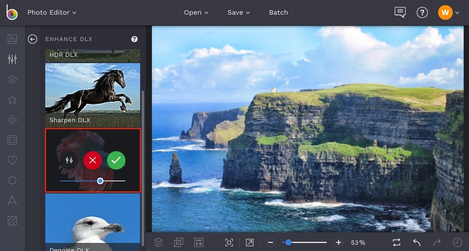This screenshot has width=469, height=251.
Task: Click the 53% zoom value
Action: pyautogui.click(x=358, y=243)
